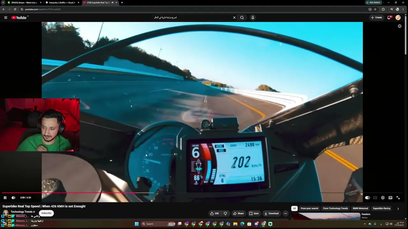
Task: Open the YouTube account avatar menu
Action: tap(398, 17)
